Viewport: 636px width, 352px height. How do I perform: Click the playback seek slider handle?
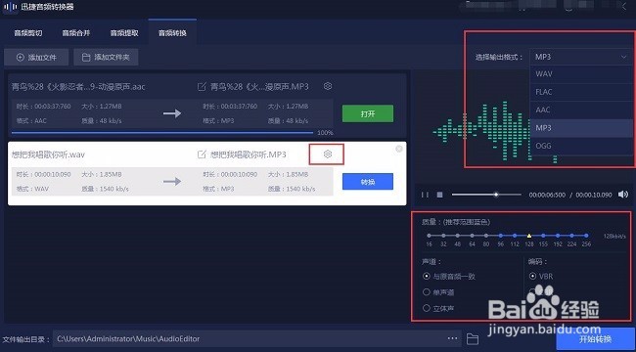[x=496, y=195]
